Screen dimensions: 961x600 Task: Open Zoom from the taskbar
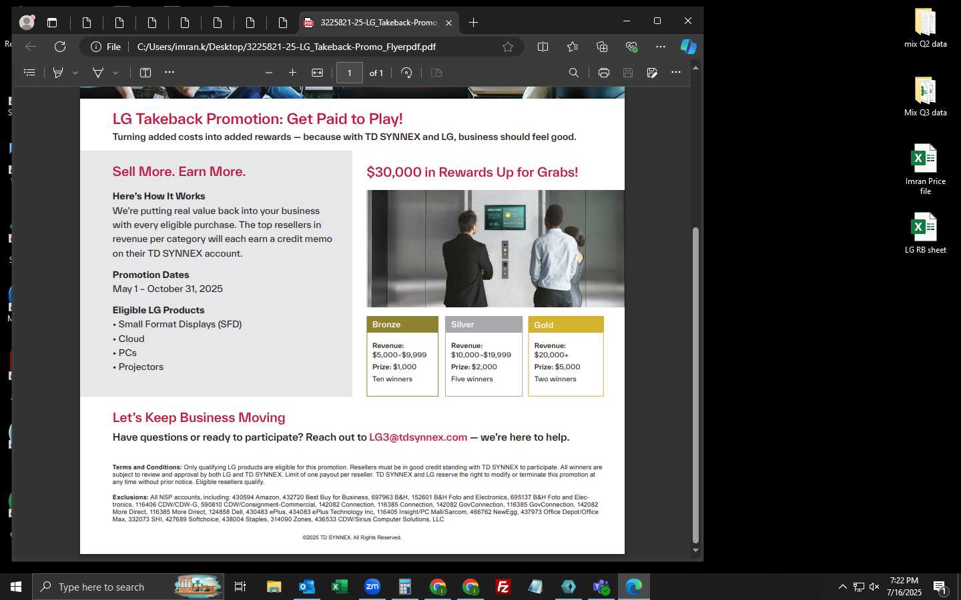pos(372,587)
